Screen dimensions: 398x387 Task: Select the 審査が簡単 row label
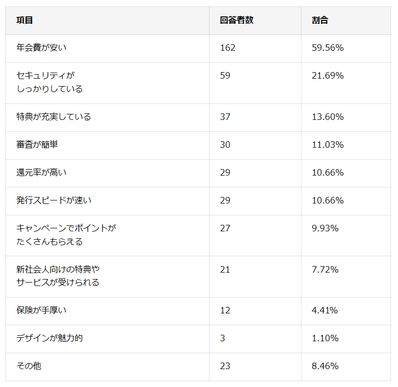click(x=37, y=145)
